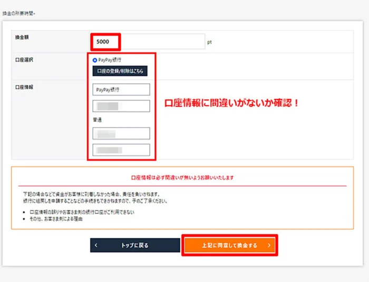Click the large red 口座情報に間違いがないか確認 annotation

click(231, 103)
